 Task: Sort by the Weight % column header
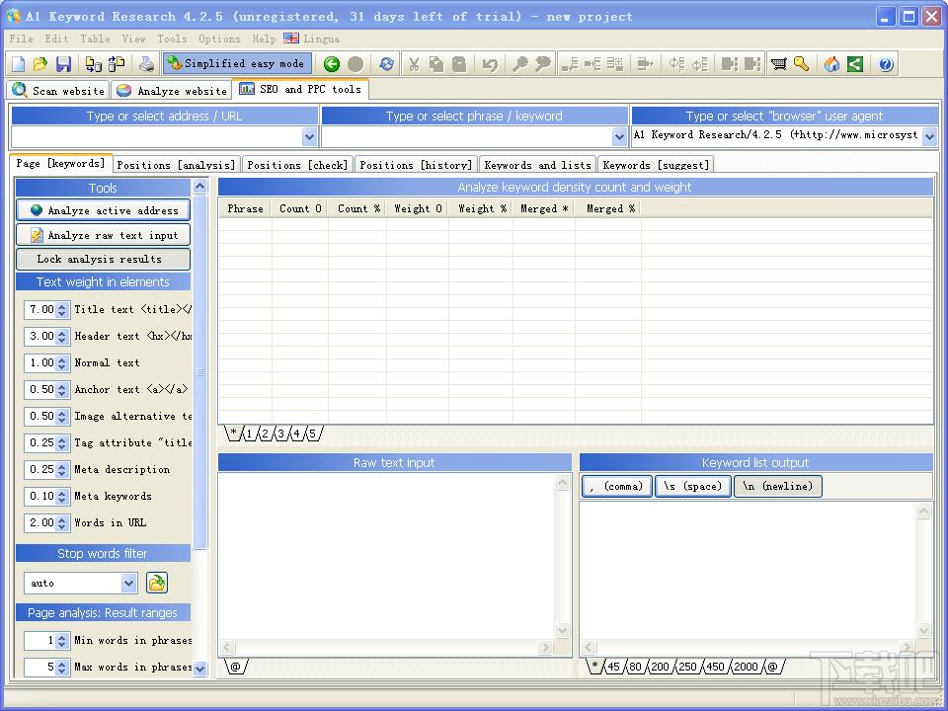click(x=481, y=208)
